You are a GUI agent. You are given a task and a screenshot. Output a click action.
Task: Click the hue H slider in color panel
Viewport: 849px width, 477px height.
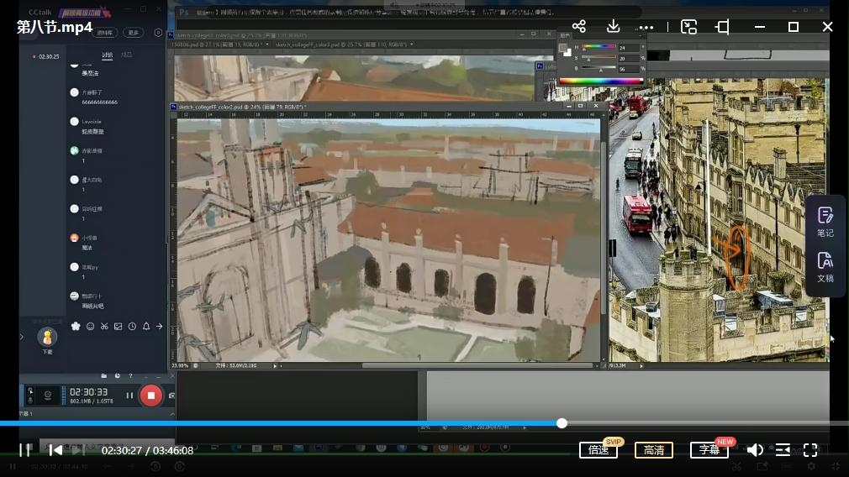pyautogui.click(x=599, y=48)
